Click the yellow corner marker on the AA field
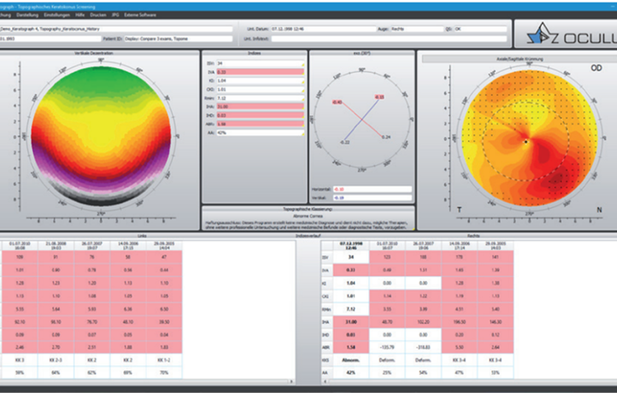617x393 pixels. (x=303, y=134)
